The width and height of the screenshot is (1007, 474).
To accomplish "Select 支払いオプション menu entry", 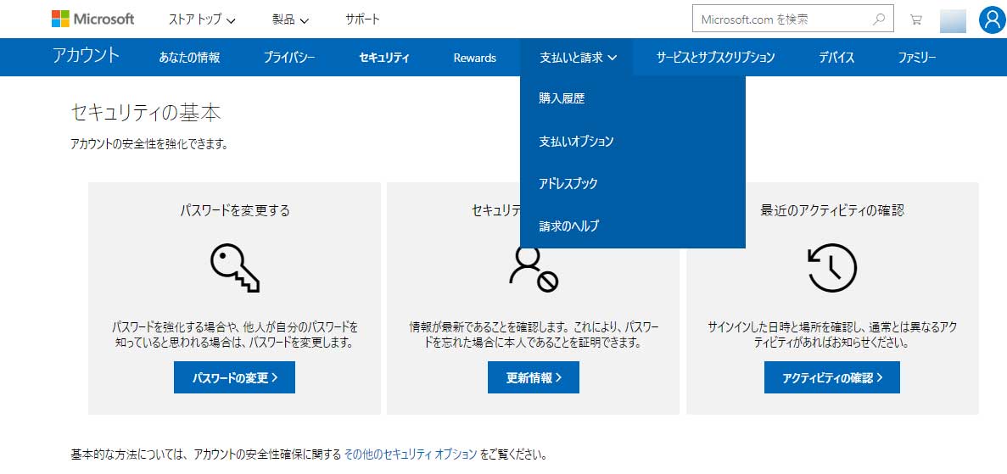I will (576, 141).
